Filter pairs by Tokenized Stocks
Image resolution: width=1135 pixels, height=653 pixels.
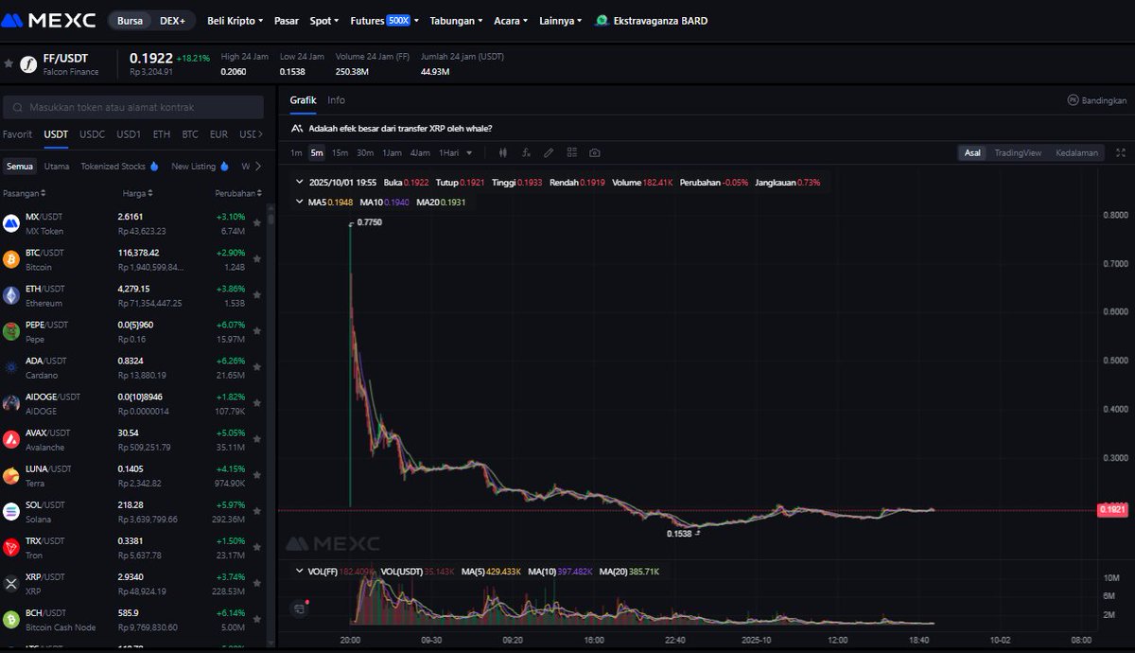point(119,166)
